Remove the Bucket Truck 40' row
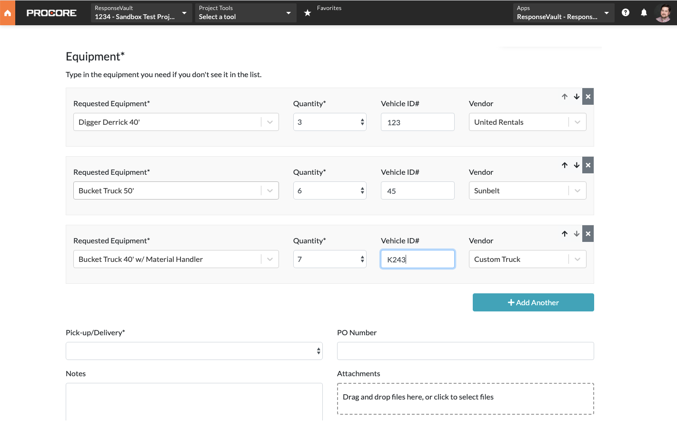677x440 pixels. [587, 233]
